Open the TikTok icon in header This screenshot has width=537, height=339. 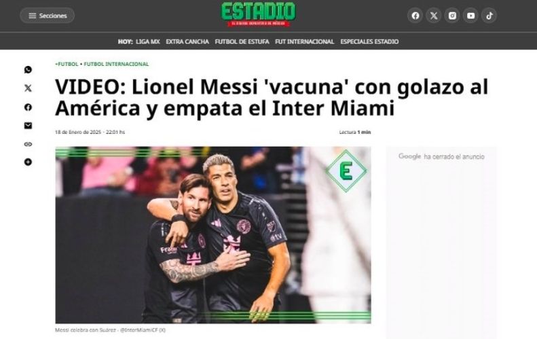(489, 16)
